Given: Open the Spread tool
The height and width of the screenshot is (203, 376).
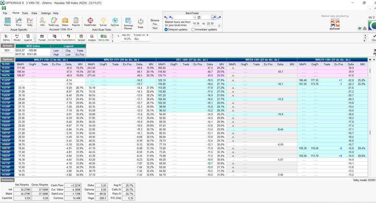Looking at the screenshot, I should tap(81, 37).
